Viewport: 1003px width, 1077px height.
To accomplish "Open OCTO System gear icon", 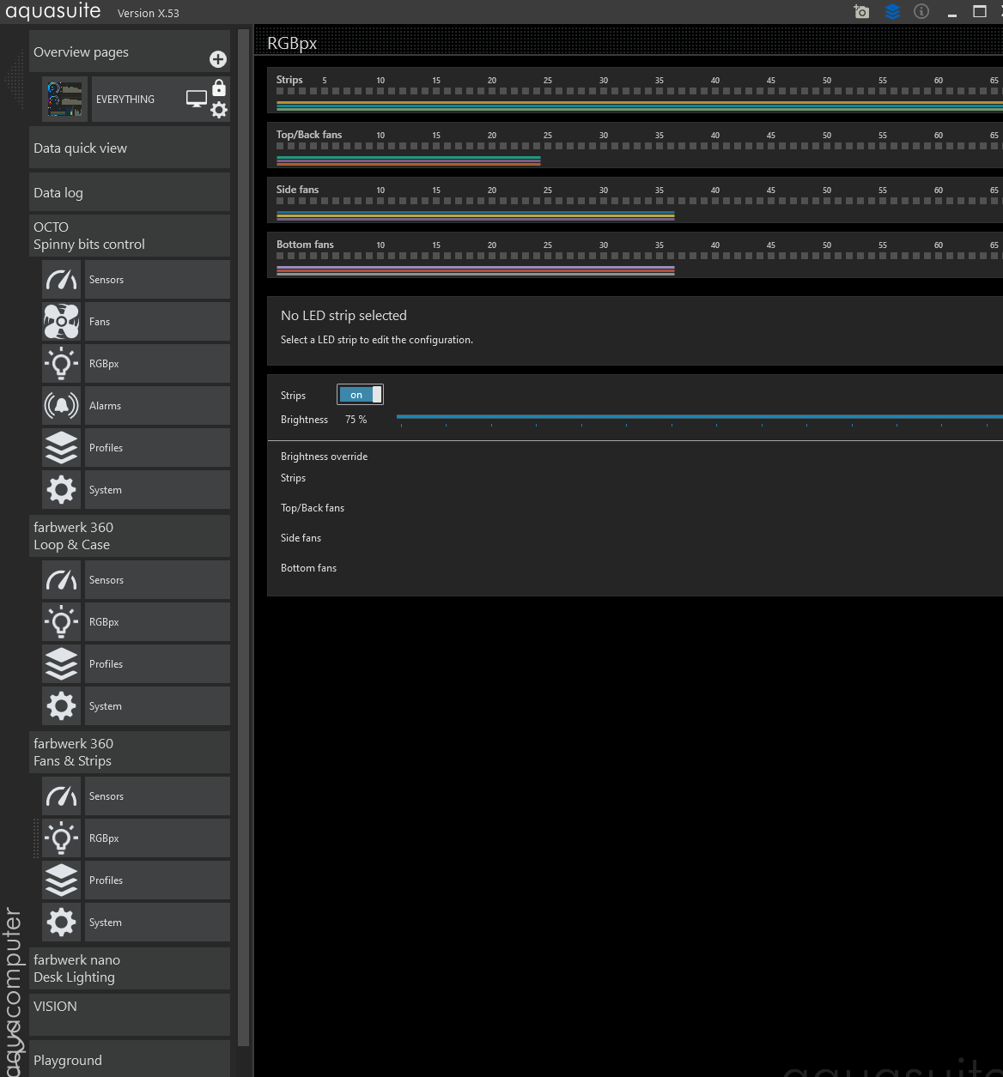I will [61, 490].
